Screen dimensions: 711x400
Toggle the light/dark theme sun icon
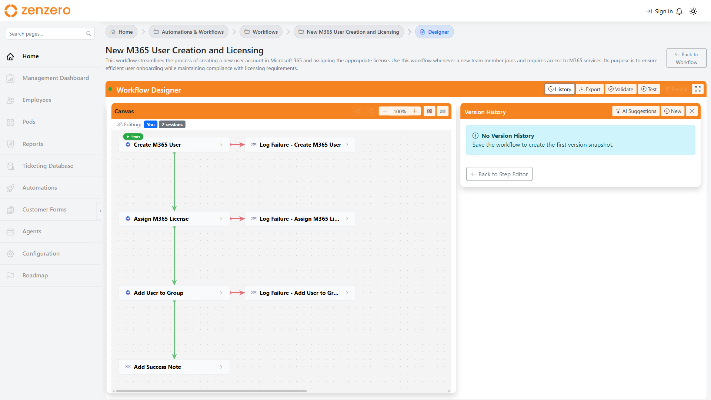[x=693, y=11]
